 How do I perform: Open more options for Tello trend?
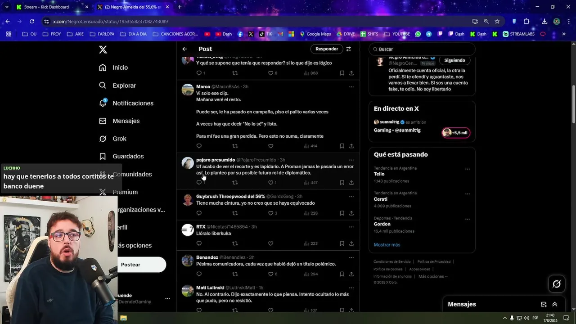coord(468,169)
